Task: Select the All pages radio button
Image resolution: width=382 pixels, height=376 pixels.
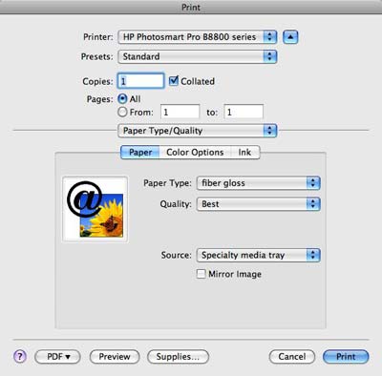Action: coord(122,99)
